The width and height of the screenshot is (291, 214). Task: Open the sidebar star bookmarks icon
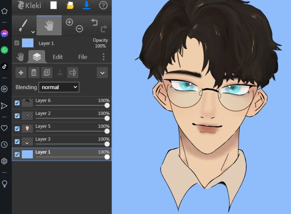(4, 11)
